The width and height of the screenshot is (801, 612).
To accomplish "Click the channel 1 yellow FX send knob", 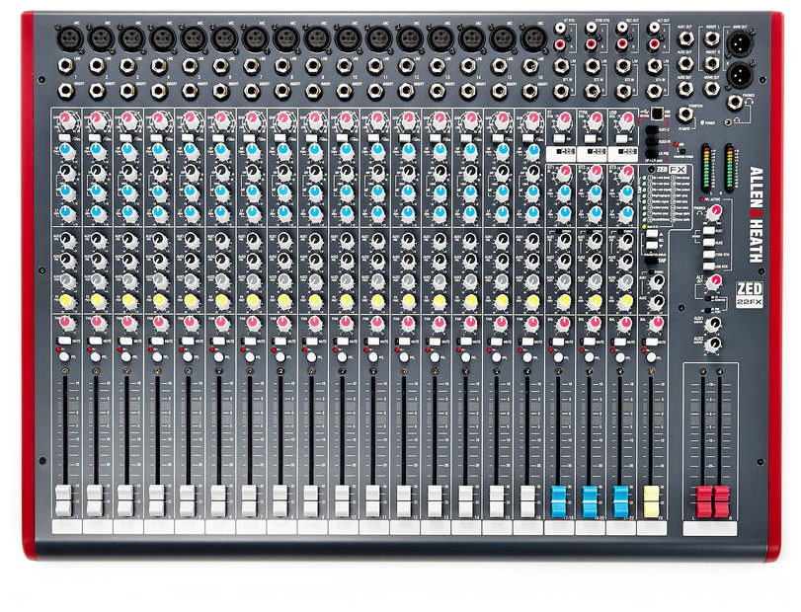I will 66,299.
